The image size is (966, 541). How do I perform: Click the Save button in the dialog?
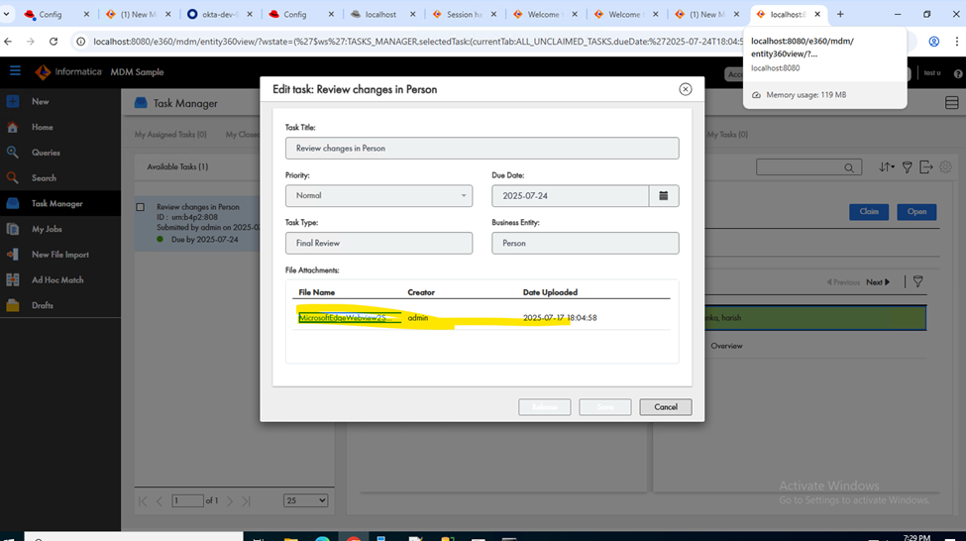click(x=605, y=406)
